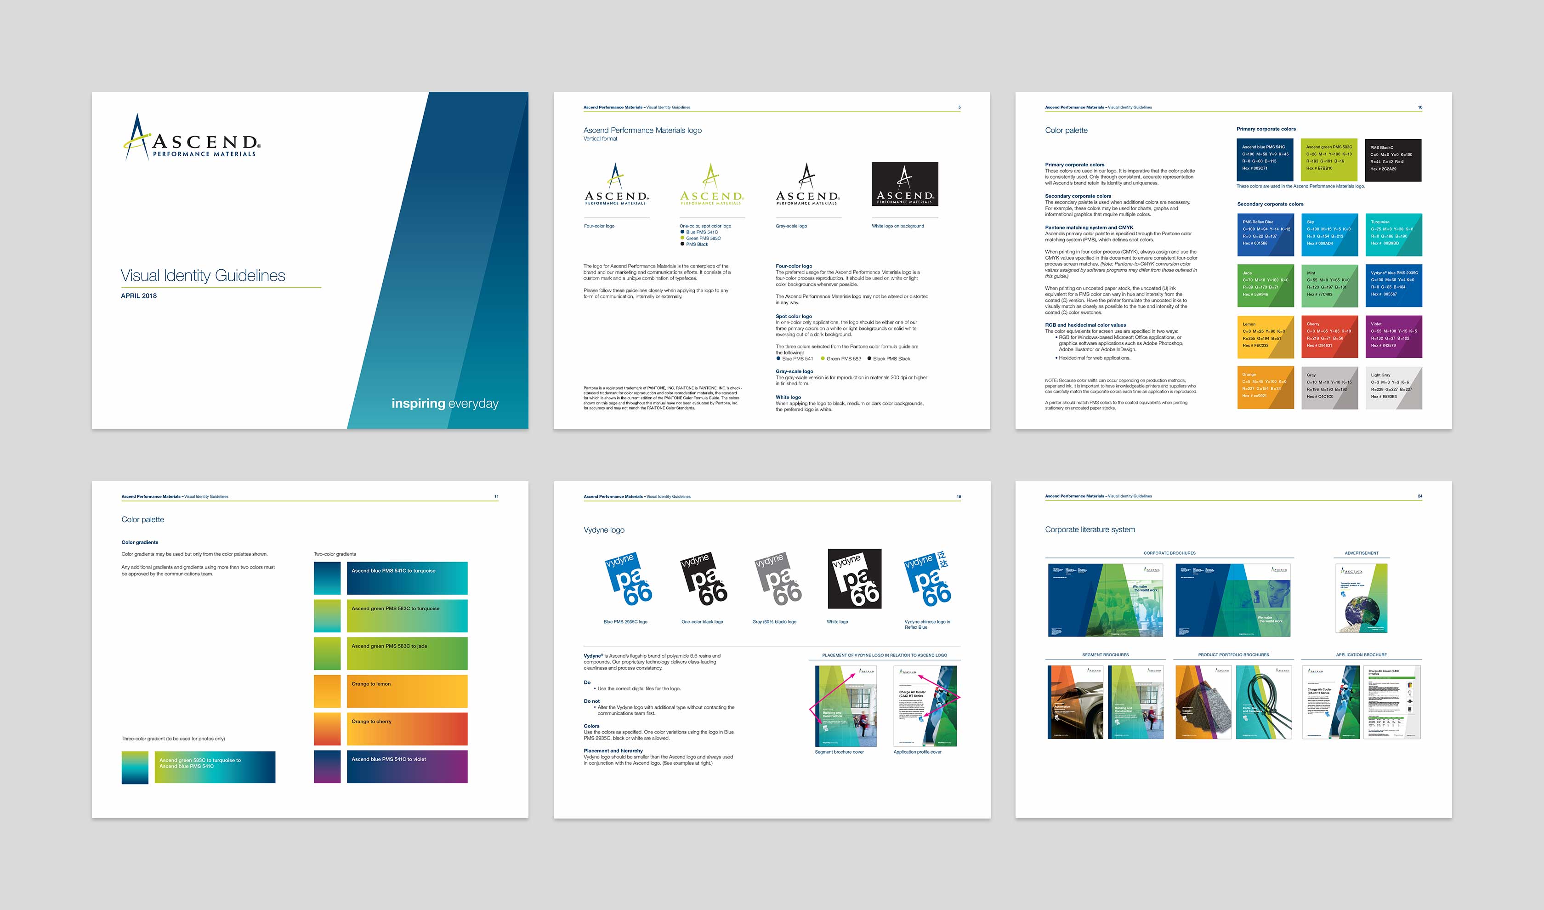Click the 'Primary corporate colors' swatch group title
1544x910 pixels.
pos(1266,129)
